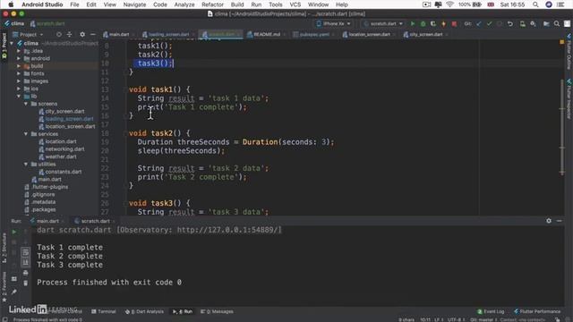Toggle soft-wrap icon in Run panel

[26, 252]
